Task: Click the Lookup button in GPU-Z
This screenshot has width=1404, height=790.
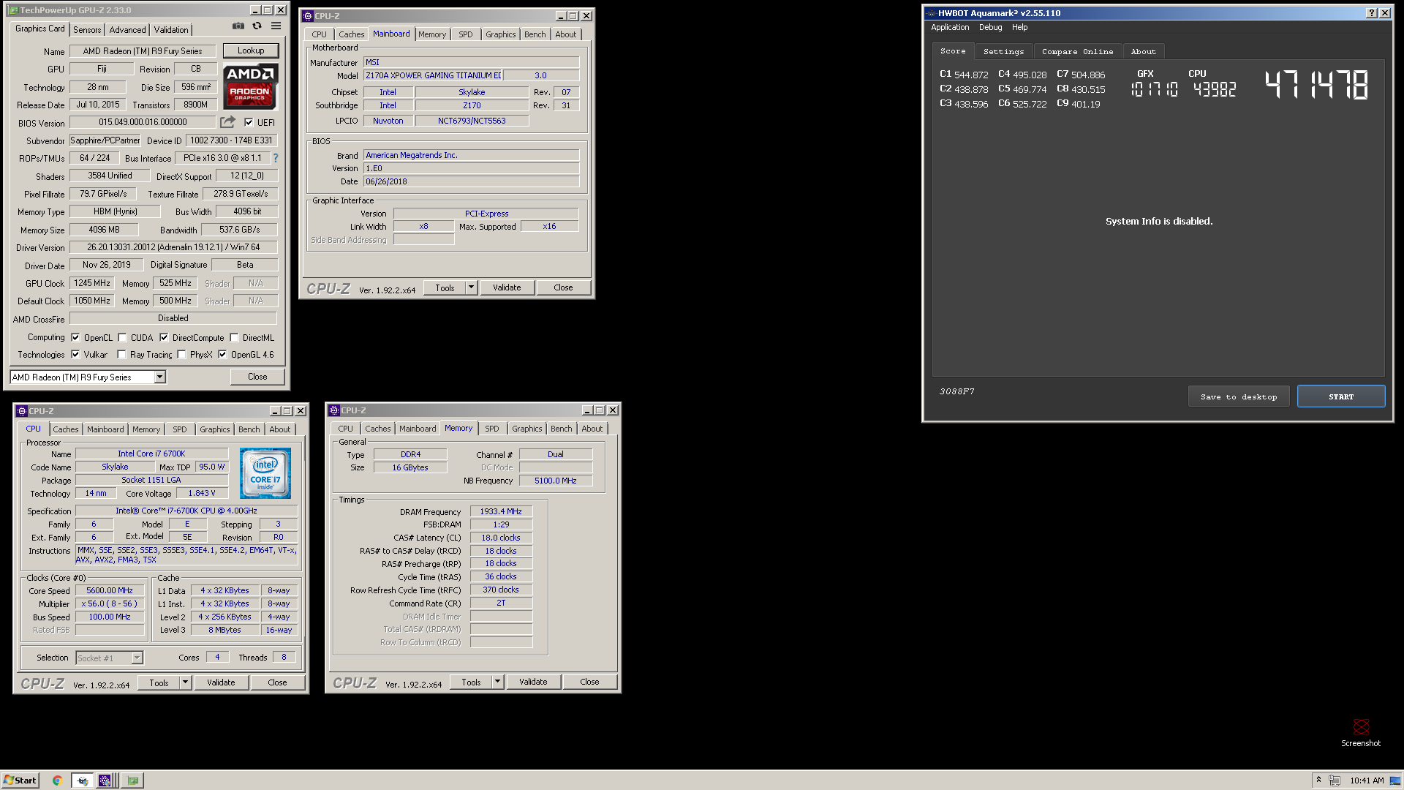Action: (x=251, y=50)
